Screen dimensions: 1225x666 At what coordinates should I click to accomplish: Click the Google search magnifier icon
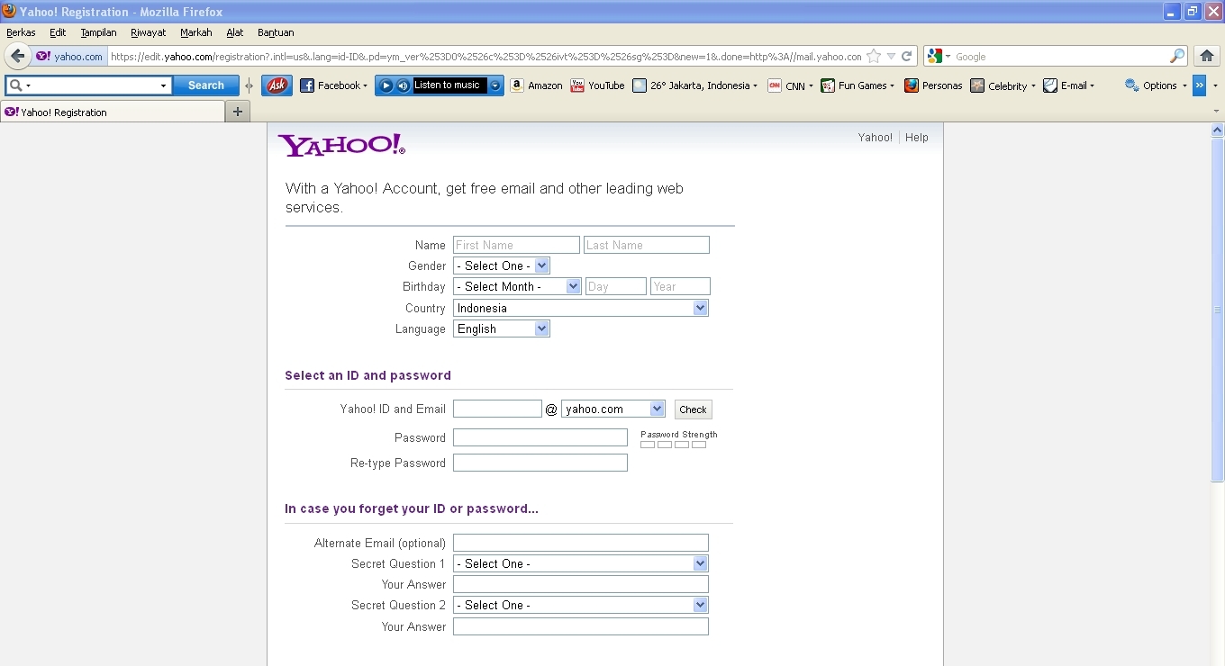coord(1177,57)
